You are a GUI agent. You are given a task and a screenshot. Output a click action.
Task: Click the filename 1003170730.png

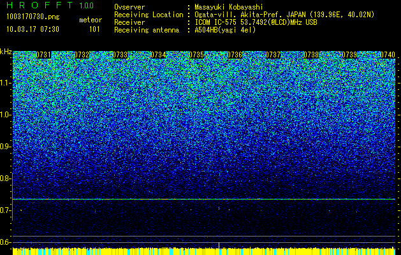(x=33, y=17)
